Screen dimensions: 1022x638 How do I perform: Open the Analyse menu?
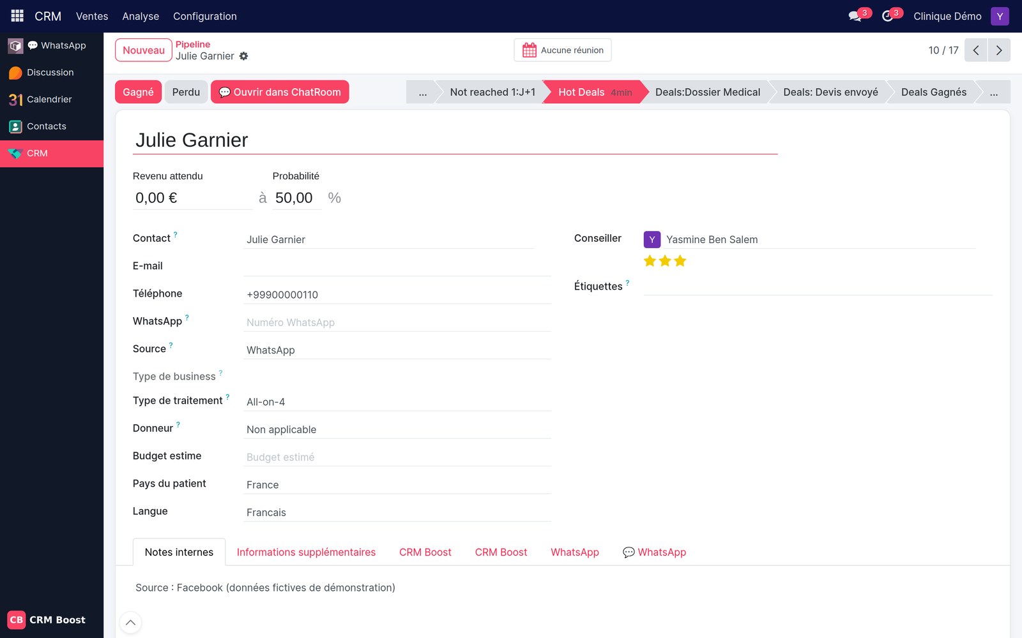click(141, 16)
